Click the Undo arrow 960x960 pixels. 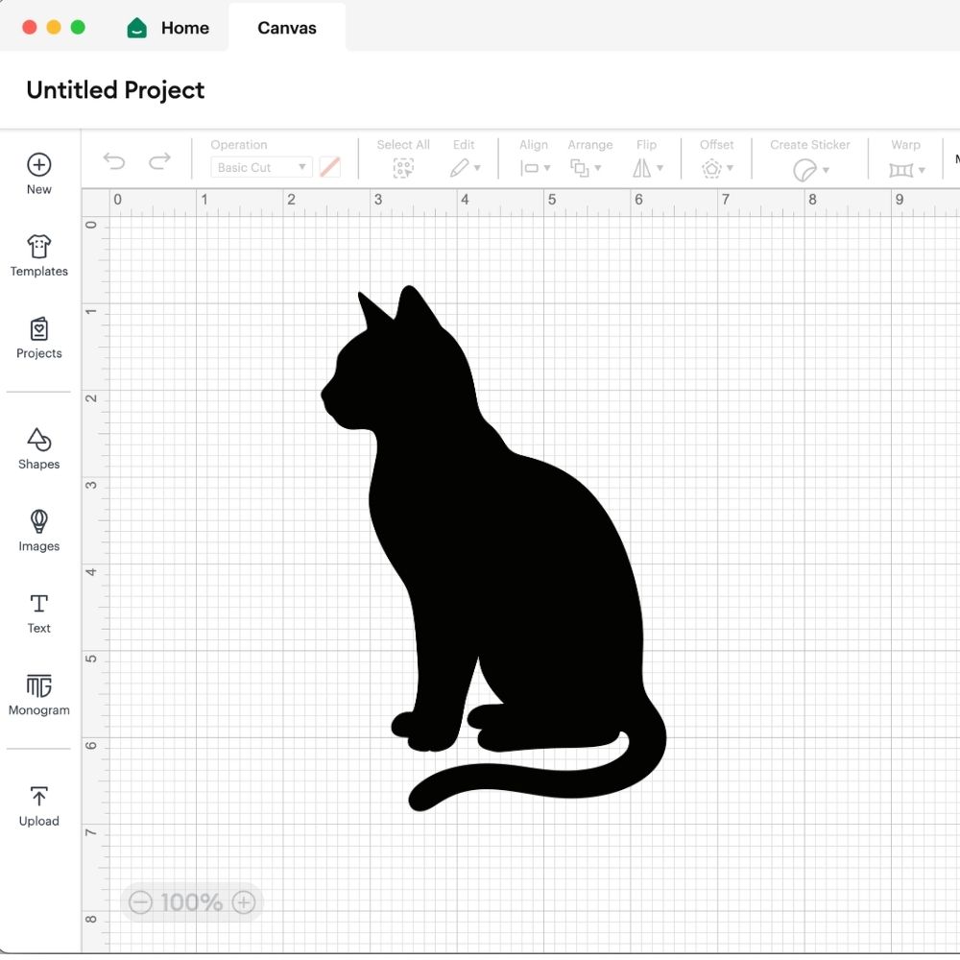pyautogui.click(x=114, y=161)
